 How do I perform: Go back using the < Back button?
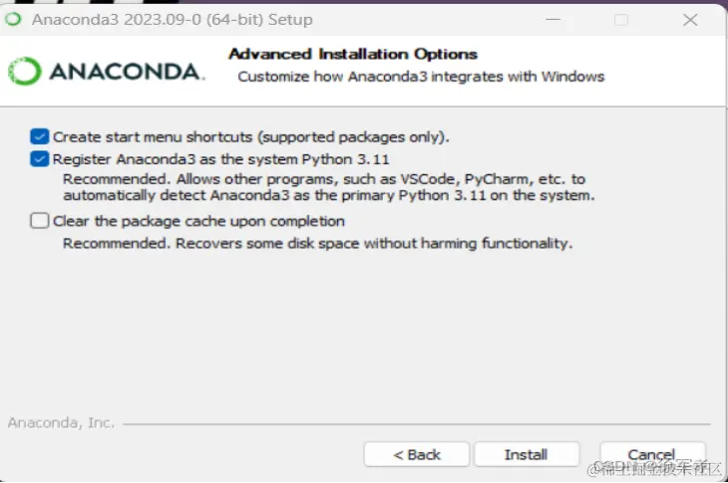point(417,454)
